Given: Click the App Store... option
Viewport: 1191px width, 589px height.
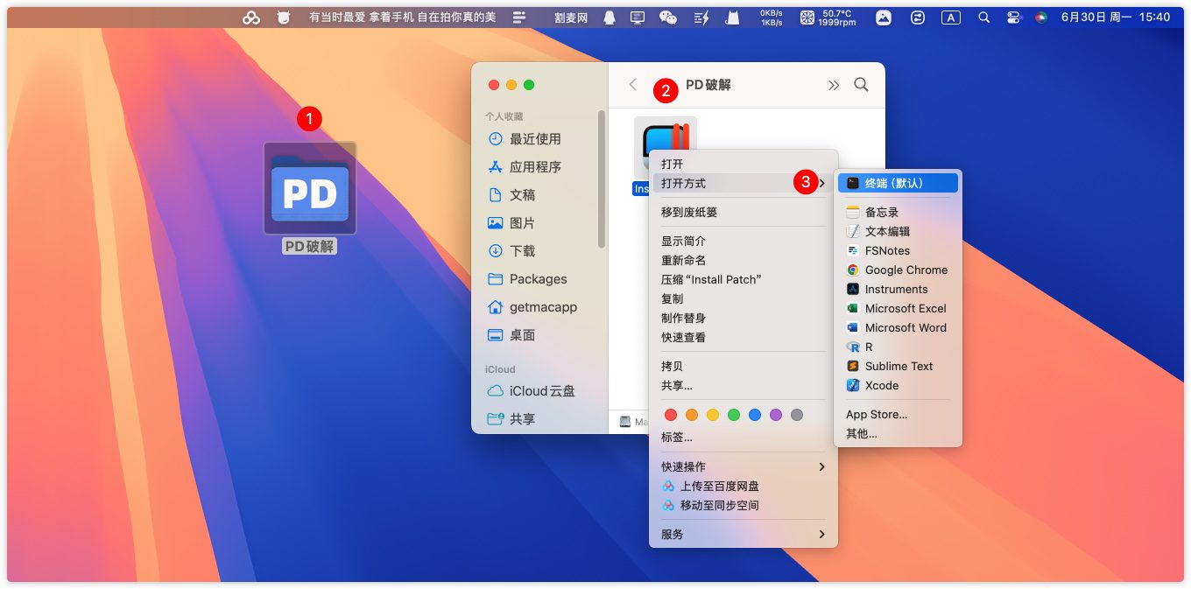Looking at the screenshot, I should pyautogui.click(x=876, y=414).
